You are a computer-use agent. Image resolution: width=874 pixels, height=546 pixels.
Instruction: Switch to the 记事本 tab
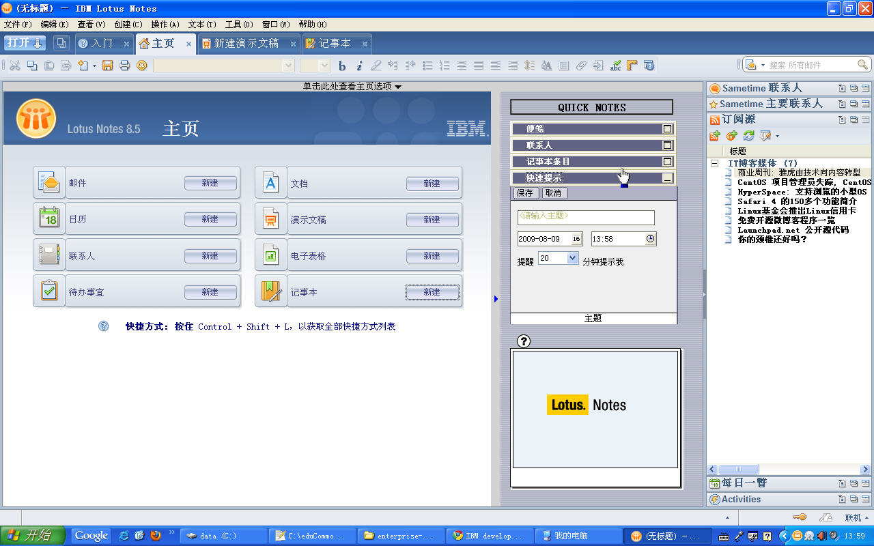[x=334, y=44]
